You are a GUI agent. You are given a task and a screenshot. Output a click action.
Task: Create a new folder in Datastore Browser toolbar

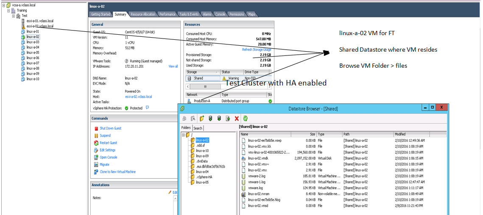coord(202,119)
